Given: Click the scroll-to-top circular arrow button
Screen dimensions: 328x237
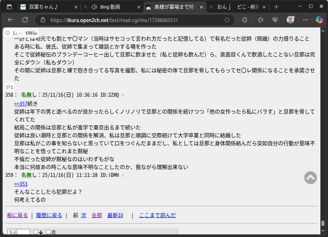Looking at the screenshot, I should coord(310,178).
